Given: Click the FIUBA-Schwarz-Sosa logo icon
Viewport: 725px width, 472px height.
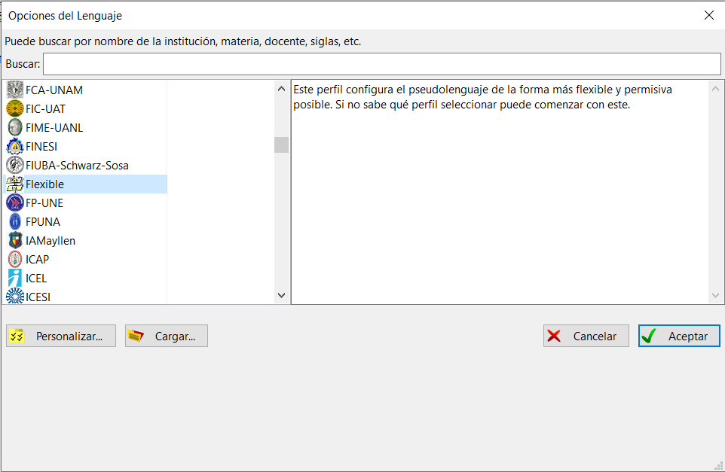Looking at the screenshot, I should pos(15,166).
